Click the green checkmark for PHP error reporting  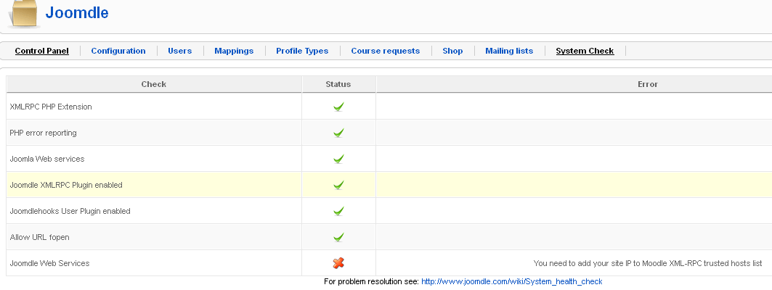pos(338,133)
